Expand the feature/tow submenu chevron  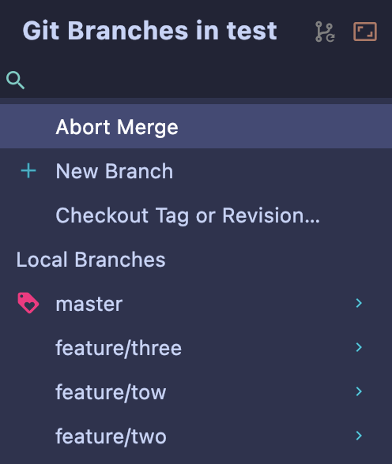coord(359,391)
